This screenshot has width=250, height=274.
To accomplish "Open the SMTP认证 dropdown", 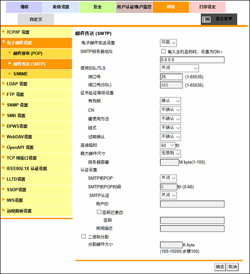I will click(x=168, y=195).
